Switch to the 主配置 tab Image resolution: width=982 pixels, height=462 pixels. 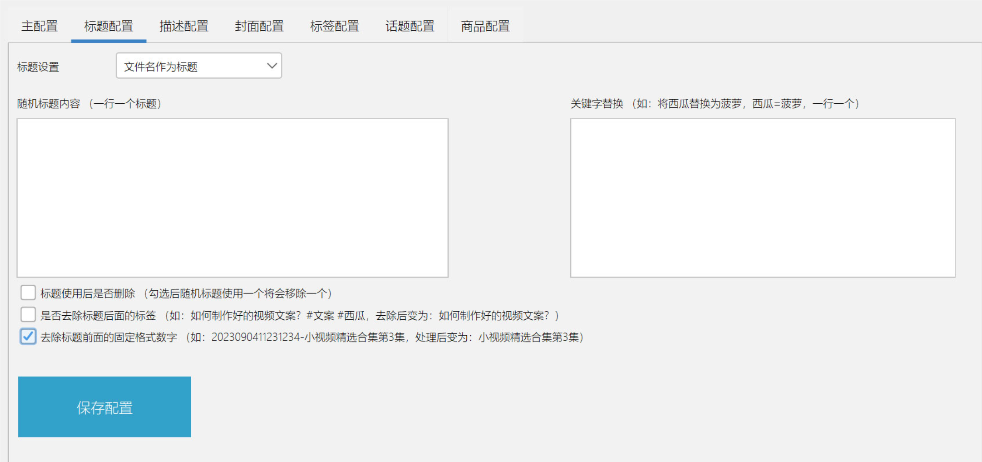39,26
